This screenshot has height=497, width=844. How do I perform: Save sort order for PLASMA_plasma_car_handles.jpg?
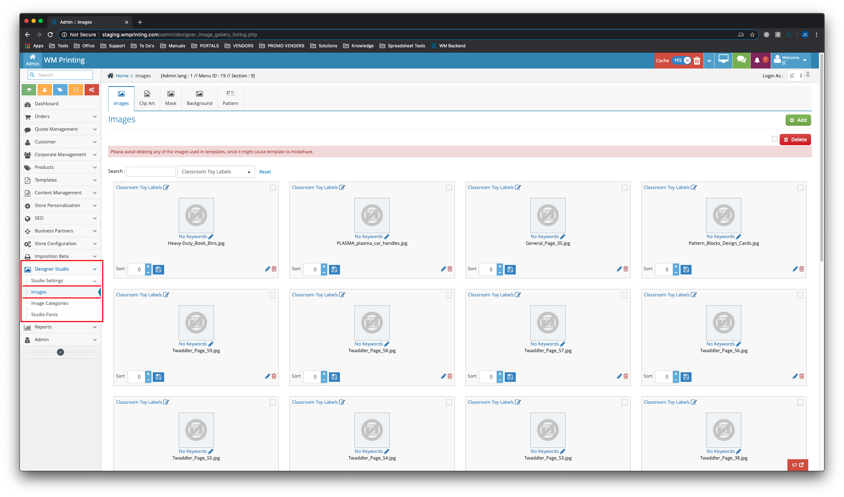[x=334, y=270]
